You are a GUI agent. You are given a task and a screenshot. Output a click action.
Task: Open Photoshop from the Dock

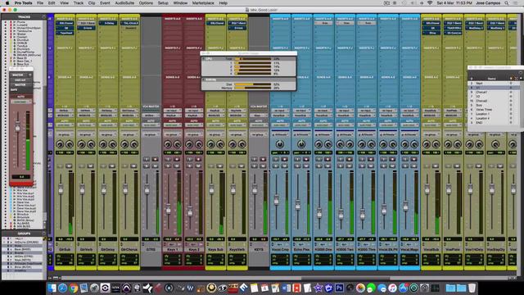point(339,288)
